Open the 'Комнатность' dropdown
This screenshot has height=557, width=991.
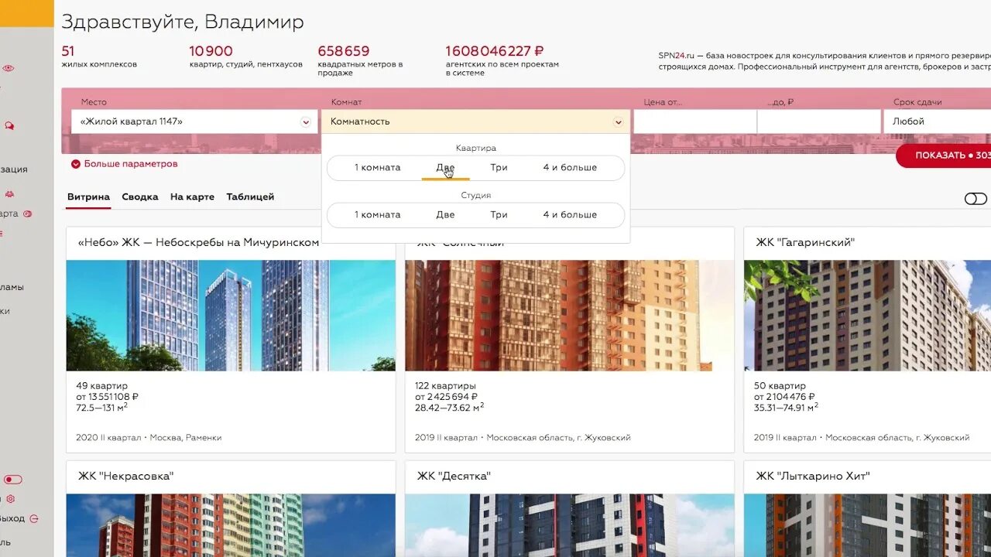[476, 121]
